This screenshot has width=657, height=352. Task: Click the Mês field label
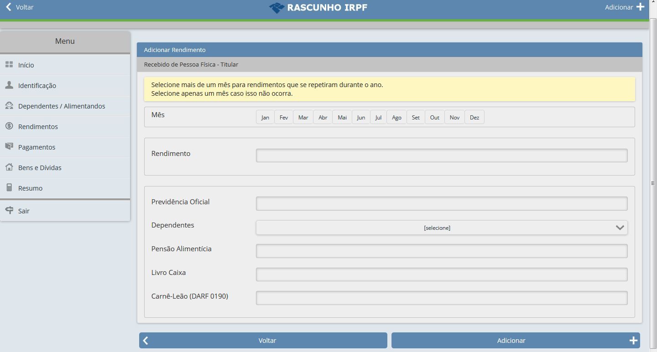point(158,115)
